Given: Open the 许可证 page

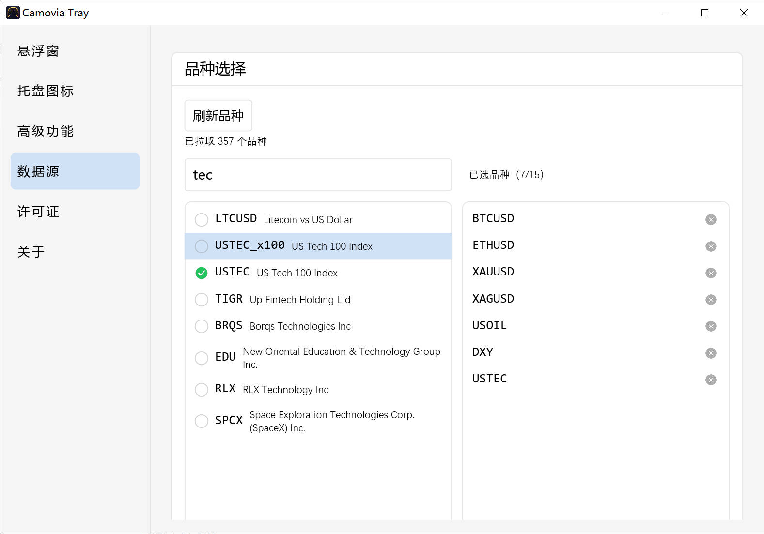Looking at the screenshot, I should (75, 212).
